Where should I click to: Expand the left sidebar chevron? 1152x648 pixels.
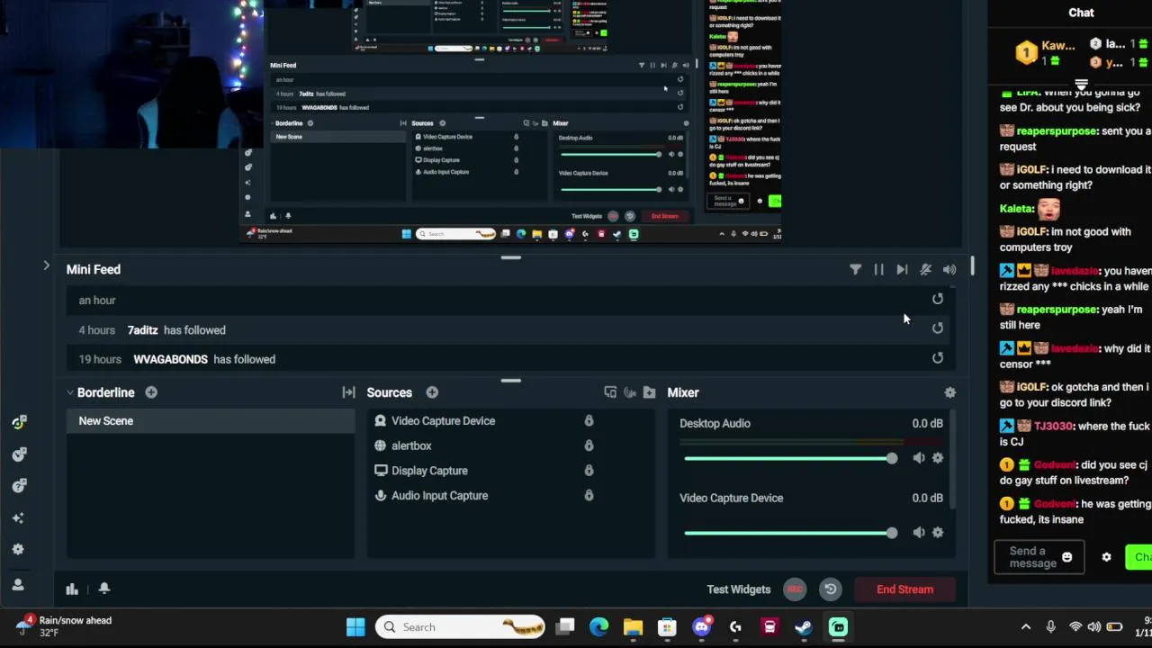click(x=46, y=265)
